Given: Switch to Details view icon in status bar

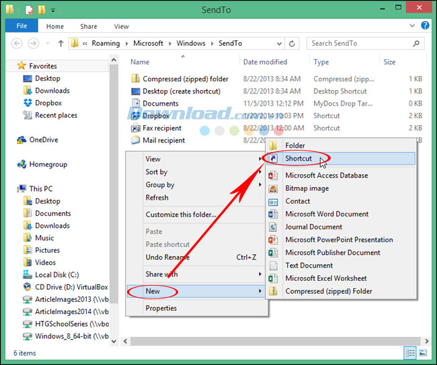Looking at the screenshot, I should (410, 353).
